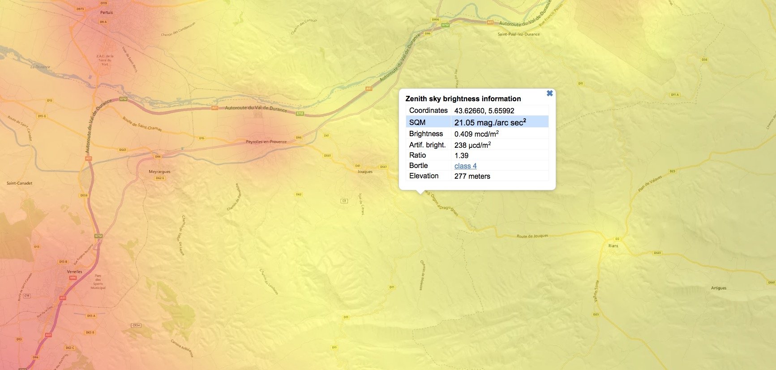Click the 'Z.A.C. de la Terre du Fort' label

[105, 60]
